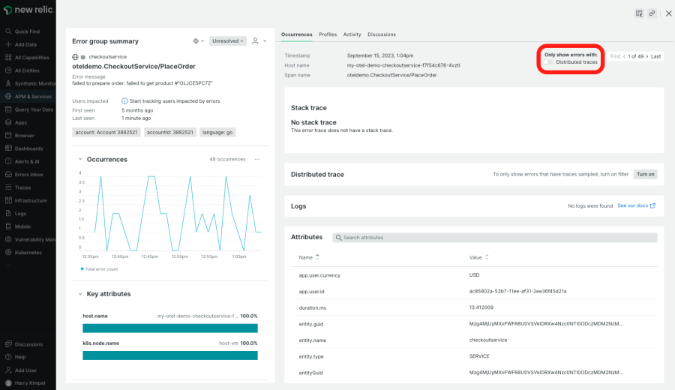Click the New Relic logo
The height and width of the screenshot is (390, 675).
click(28, 10)
